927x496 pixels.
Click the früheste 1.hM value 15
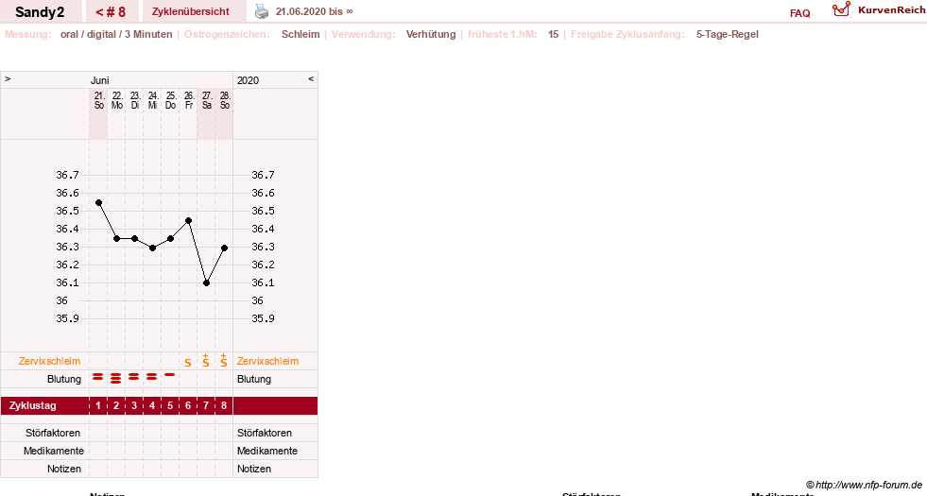(x=554, y=34)
